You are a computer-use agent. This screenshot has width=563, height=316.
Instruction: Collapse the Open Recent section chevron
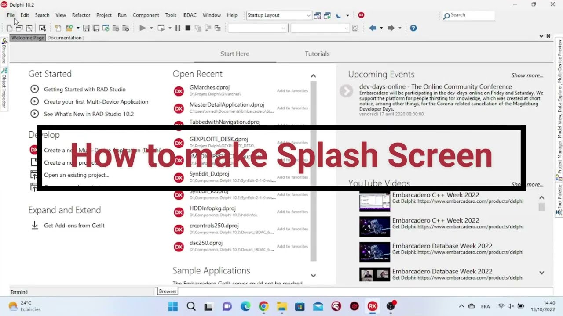(x=313, y=76)
